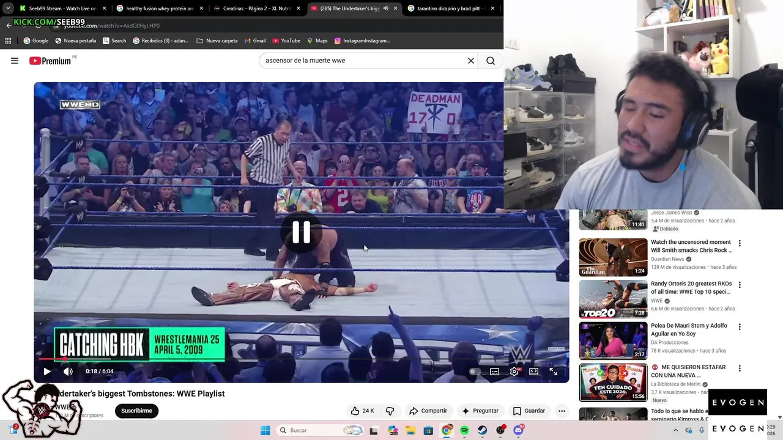783x440 pixels.
Task: Share the video via Compartir button
Action: [428, 411]
